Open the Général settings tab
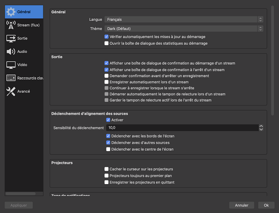This screenshot has height=213, width=279. [24, 12]
